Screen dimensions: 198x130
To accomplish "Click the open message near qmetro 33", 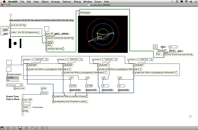I will (57, 34).
